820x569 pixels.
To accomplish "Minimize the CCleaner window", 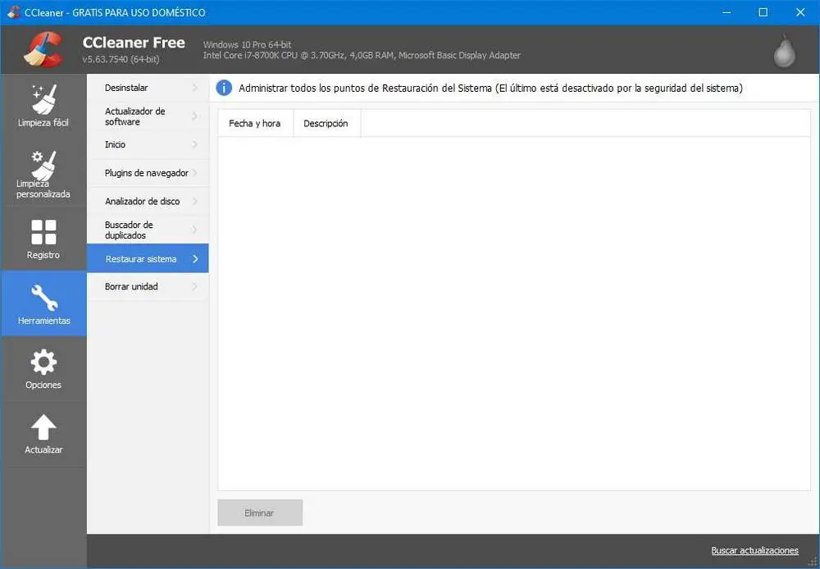I will pos(727,12).
